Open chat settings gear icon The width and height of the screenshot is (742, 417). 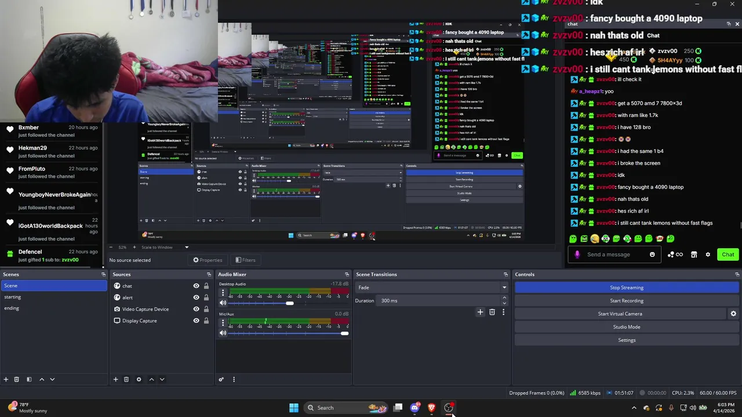tap(708, 254)
